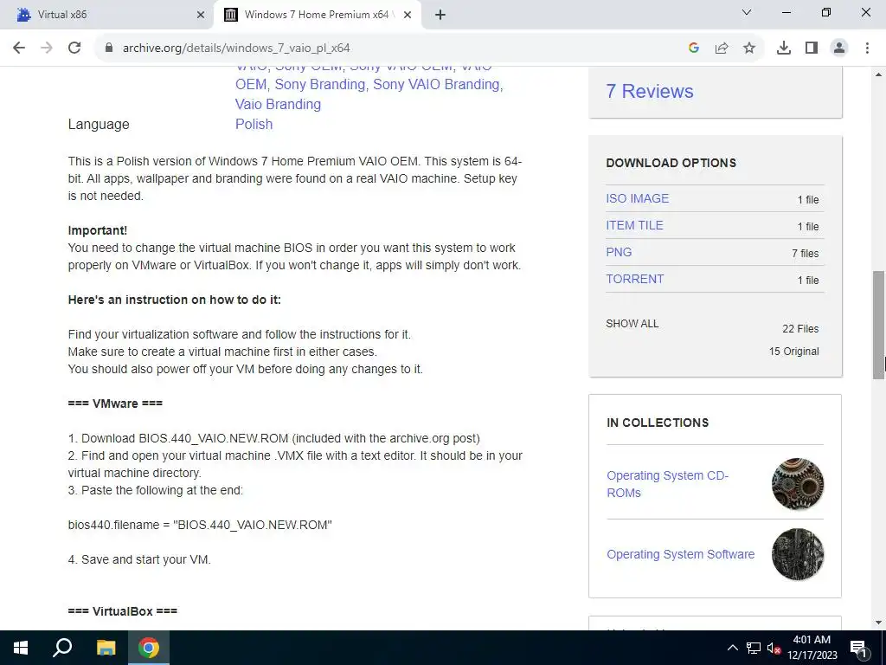Open Operating System CD-ROMs collection
Image resolution: width=886 pixels, height=665 pixels.
(667, 484)
